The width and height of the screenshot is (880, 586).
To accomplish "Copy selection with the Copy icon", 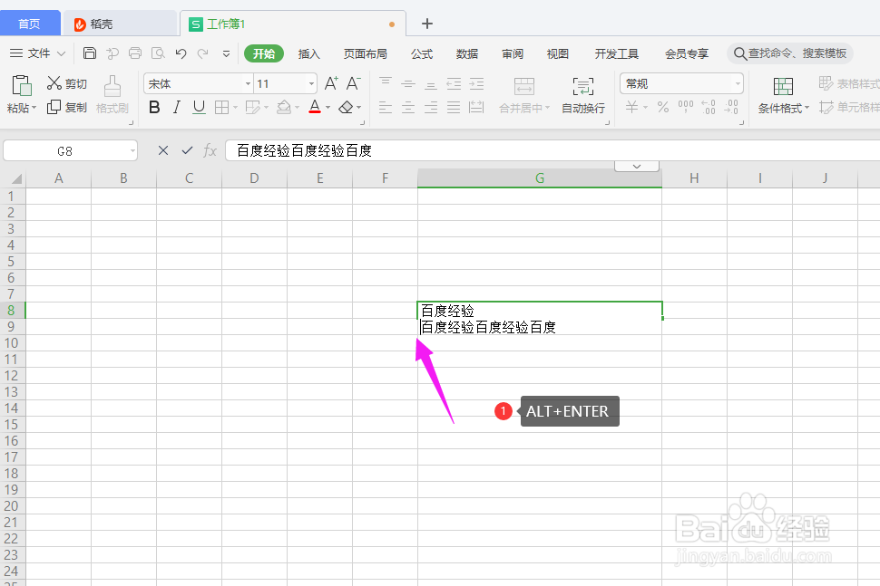I will pyautogui.click(x=54, y=107).
